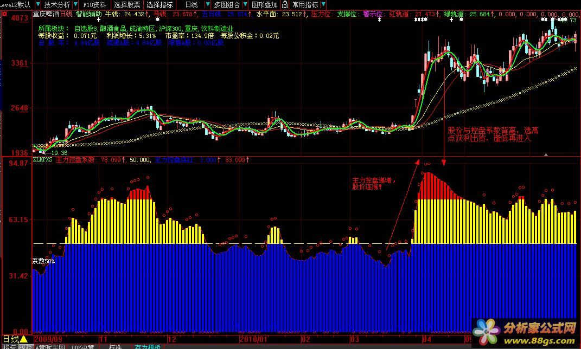Click the 2010/01 date on the time axis
Screen dimensions: 581x349
[253, 339]
